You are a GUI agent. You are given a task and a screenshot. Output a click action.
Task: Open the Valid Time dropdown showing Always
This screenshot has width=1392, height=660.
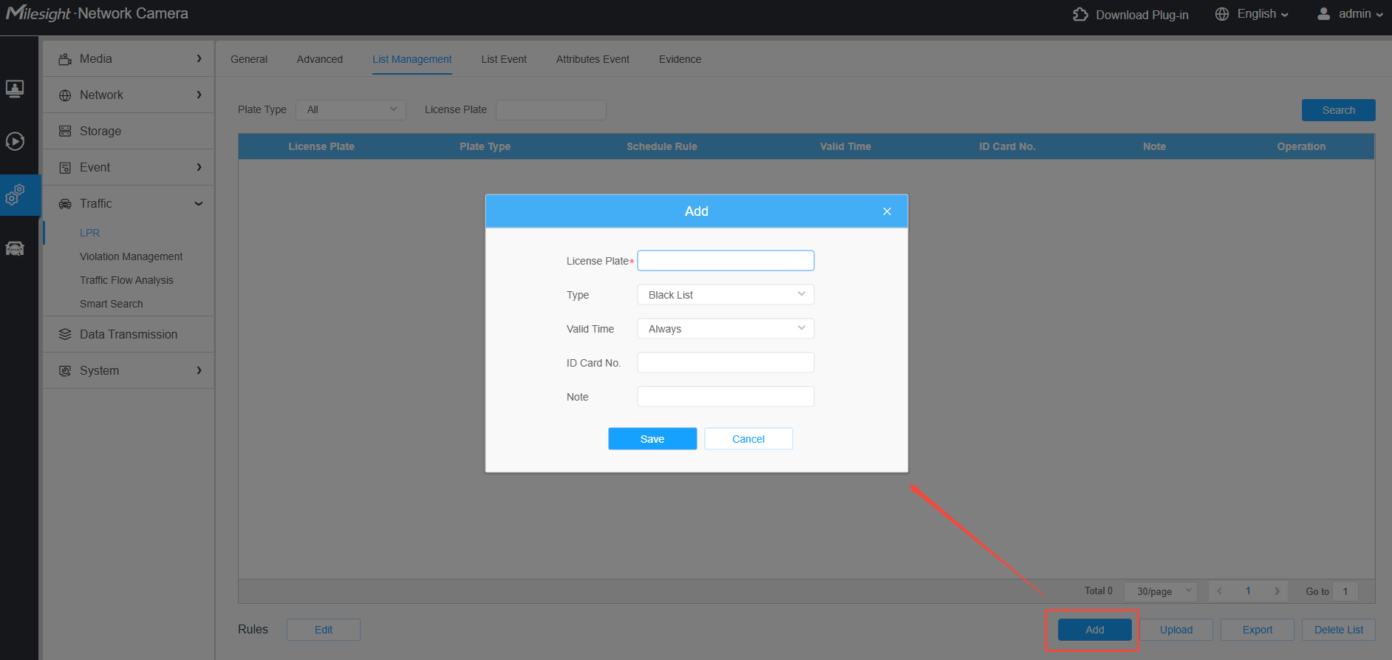pos(726,329)
